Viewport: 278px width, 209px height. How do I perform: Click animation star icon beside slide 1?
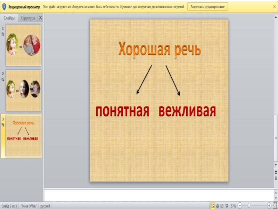(x=3, y=34)
